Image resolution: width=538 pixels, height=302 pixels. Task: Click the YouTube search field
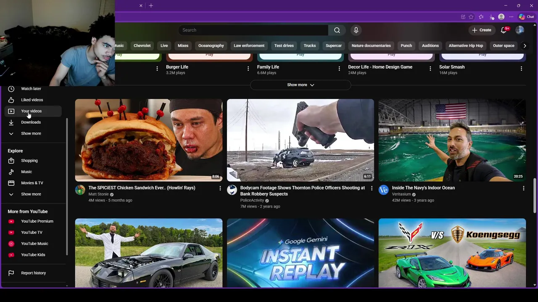(253, 30)
